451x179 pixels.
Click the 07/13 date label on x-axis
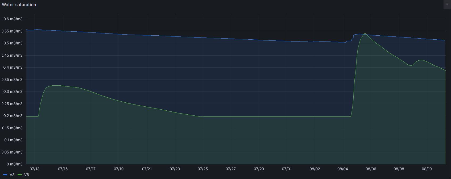pyautogui.click(x=35, y=169)
